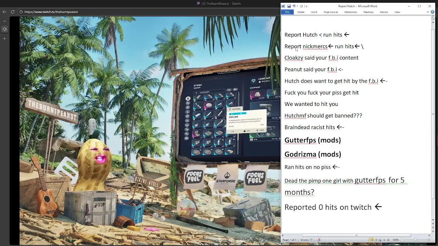Switch to Web Layout view
438x246 pixels.
point(380,240)
